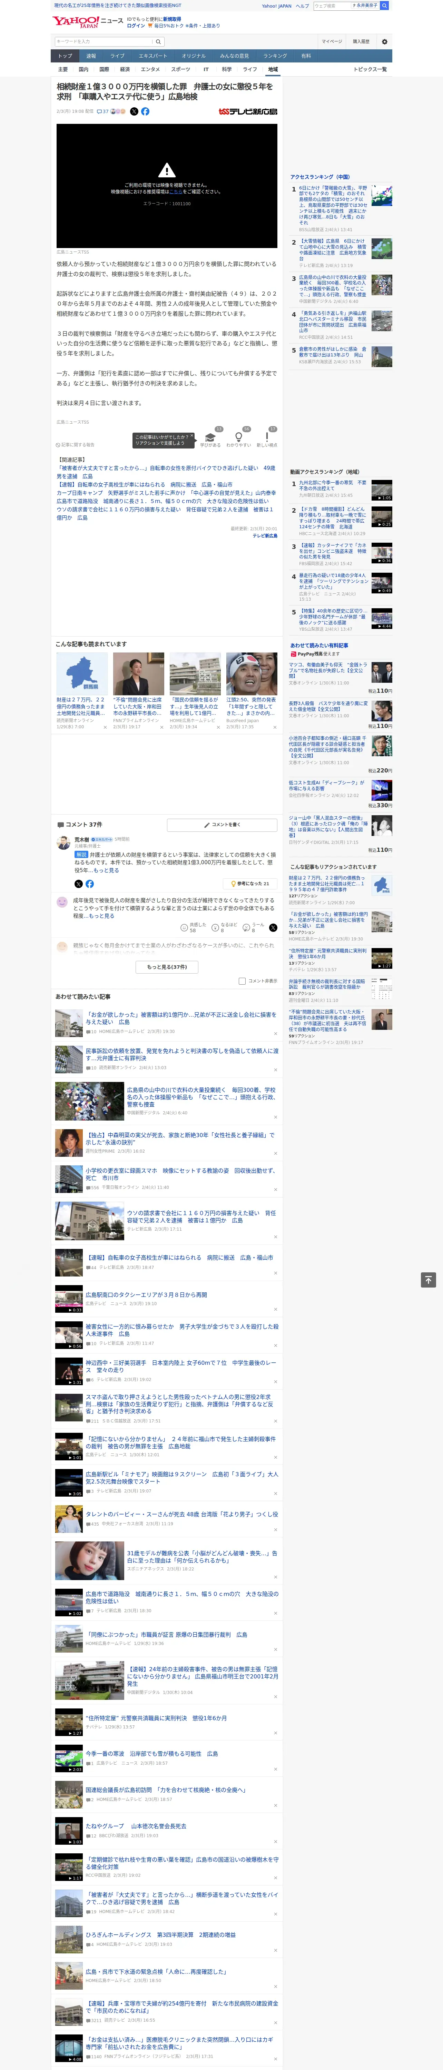Click the ヘルプ link in header

point(302,6)
